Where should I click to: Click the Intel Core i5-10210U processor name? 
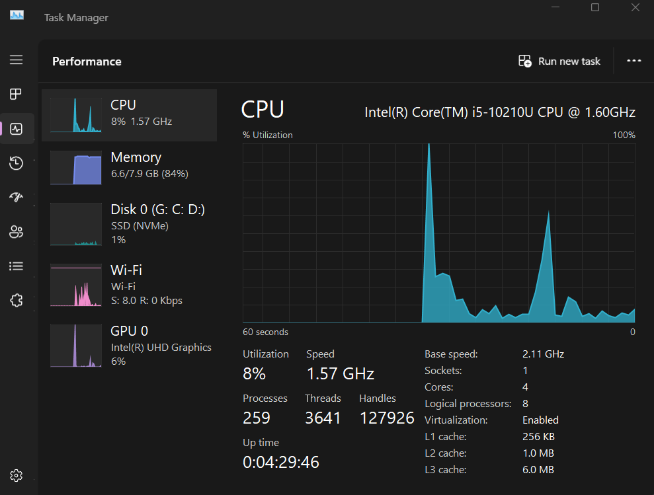coord(500,112)
